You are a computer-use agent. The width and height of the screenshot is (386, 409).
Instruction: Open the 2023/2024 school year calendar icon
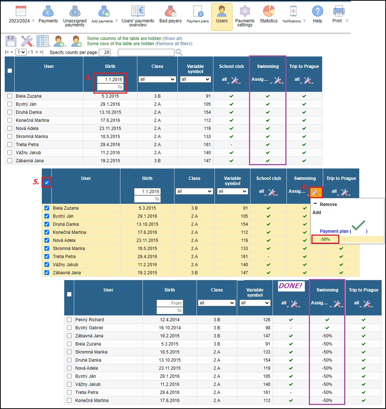pyautogui.click(x=21, y=11)
